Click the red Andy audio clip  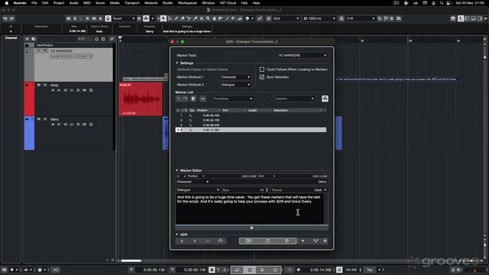(141, 99)
